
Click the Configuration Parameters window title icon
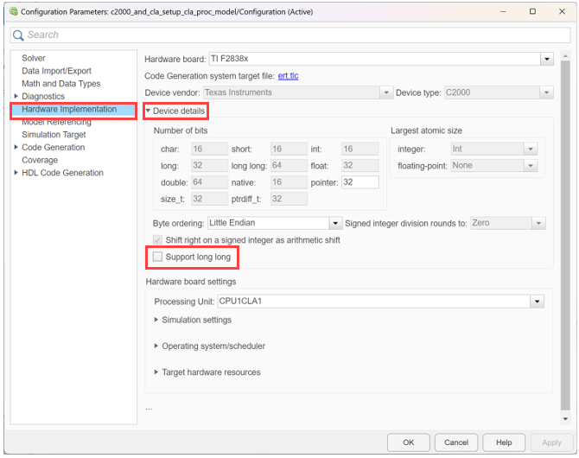pyautogui.click(x=11, y=11)
